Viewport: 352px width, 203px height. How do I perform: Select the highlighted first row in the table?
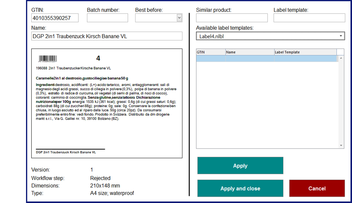pyautogui.click(x=266, y=59)
